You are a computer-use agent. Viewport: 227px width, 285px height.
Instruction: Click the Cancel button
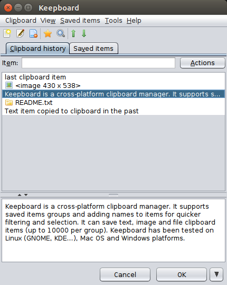coord(125,274)
